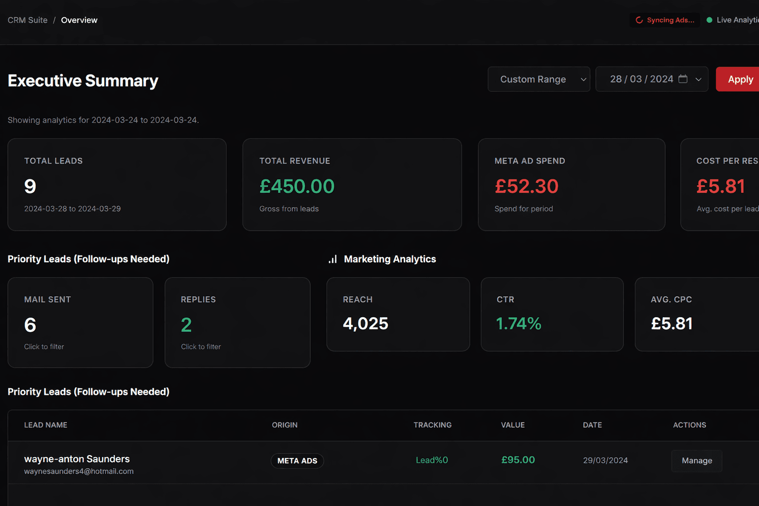Toggle the Mail Sent filter card
Image resolution: width=759 pixels, height=506 pixels.
(80, 322)
